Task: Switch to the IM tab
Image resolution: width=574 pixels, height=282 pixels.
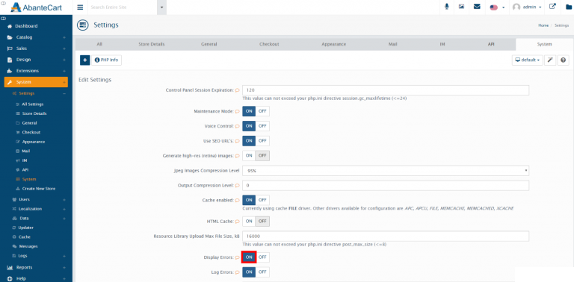Action: click(x=442, y=44)
